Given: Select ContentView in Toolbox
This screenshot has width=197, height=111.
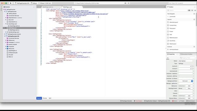Looking at the screenshot, I should [x=173, y=25].
